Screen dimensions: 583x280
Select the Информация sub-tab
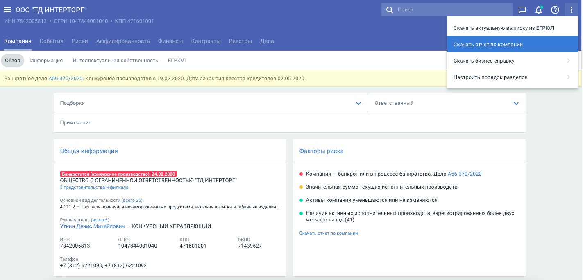tap(46, 61)
